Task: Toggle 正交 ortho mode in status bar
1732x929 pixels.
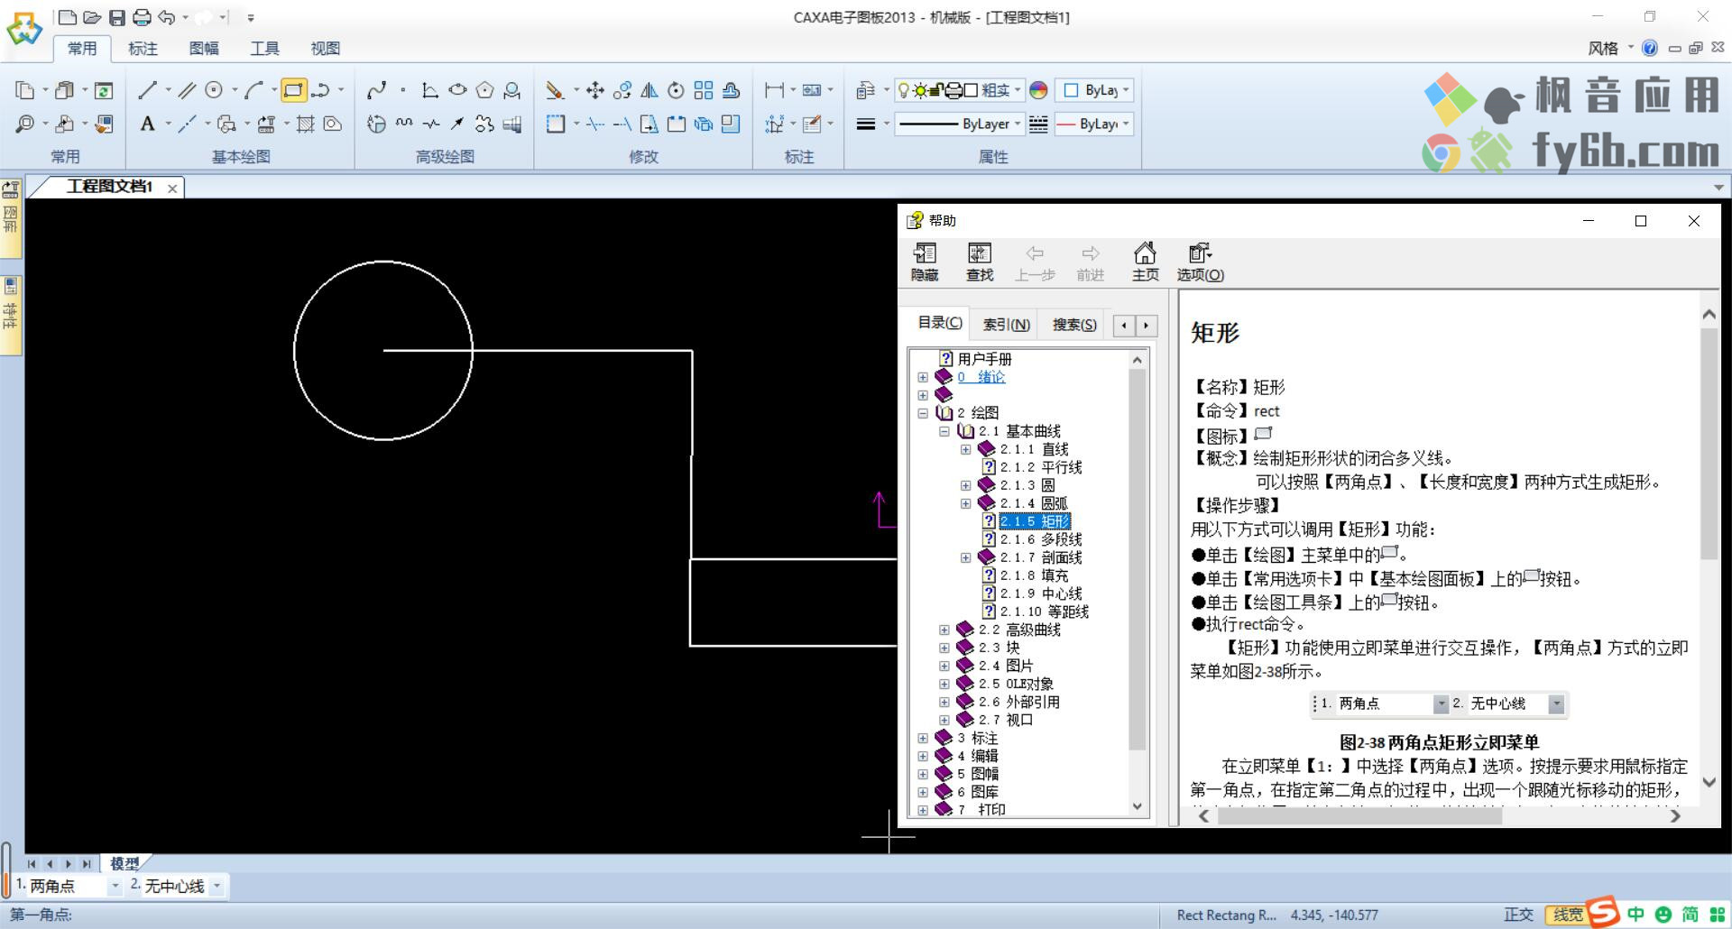Action: click(1519, 915)
